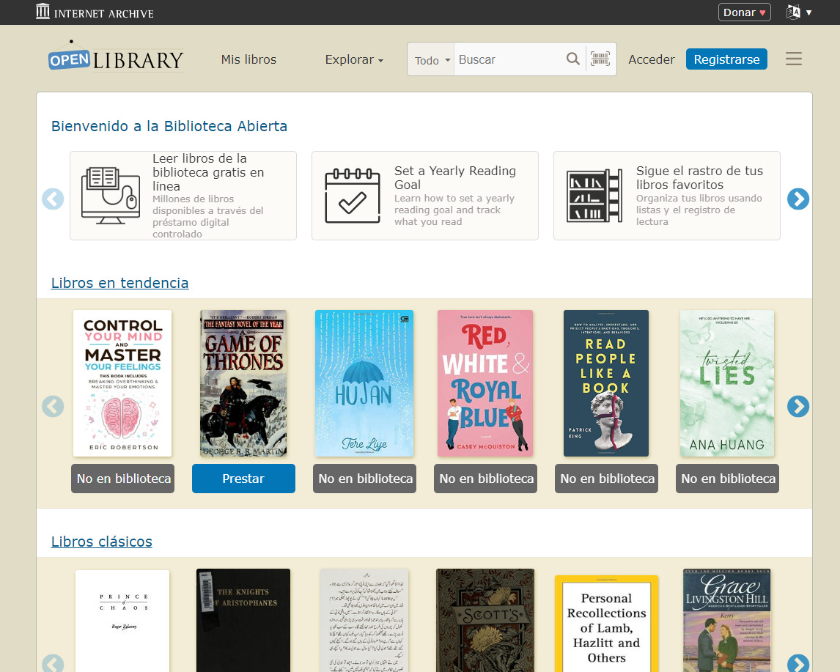Open the Grace Livingston Hill book cover

pos(727,620)
